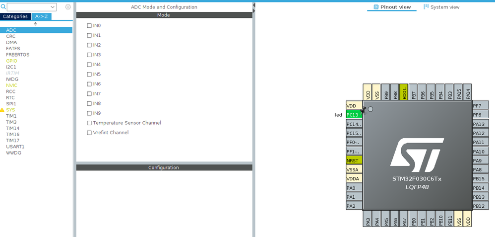The width and height of the screenshot is (495, 237).
Task: Enable the IN7 checkbox
Action: click(89, 94)
